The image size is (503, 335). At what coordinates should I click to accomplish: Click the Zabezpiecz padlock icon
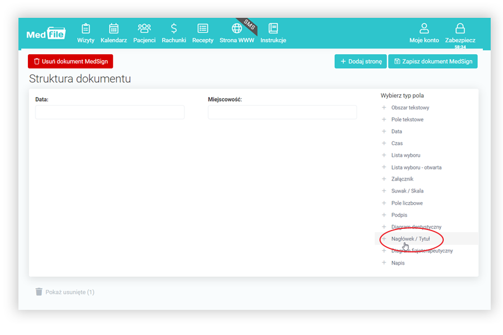pos(460,28)
